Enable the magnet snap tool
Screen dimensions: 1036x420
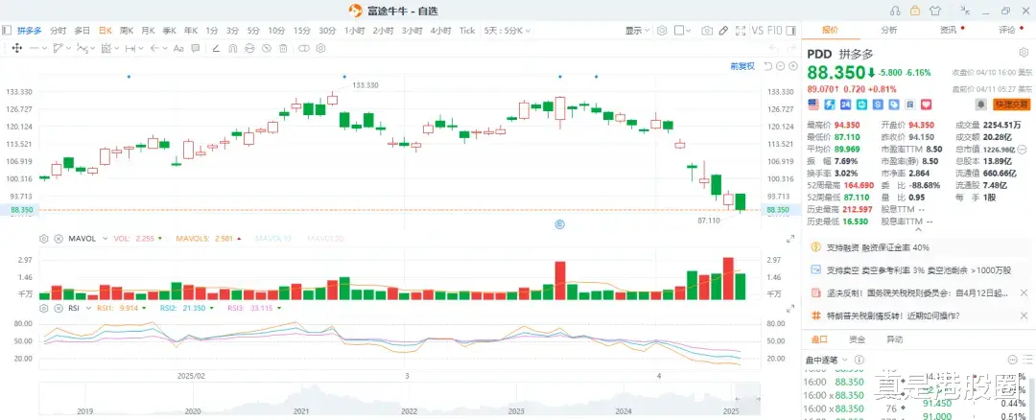tap(232, 48)
